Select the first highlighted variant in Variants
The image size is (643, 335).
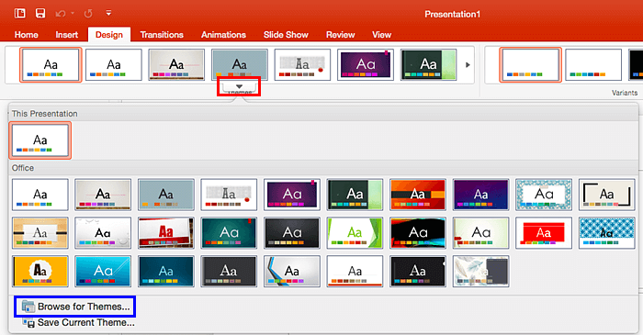pos(530,64)
